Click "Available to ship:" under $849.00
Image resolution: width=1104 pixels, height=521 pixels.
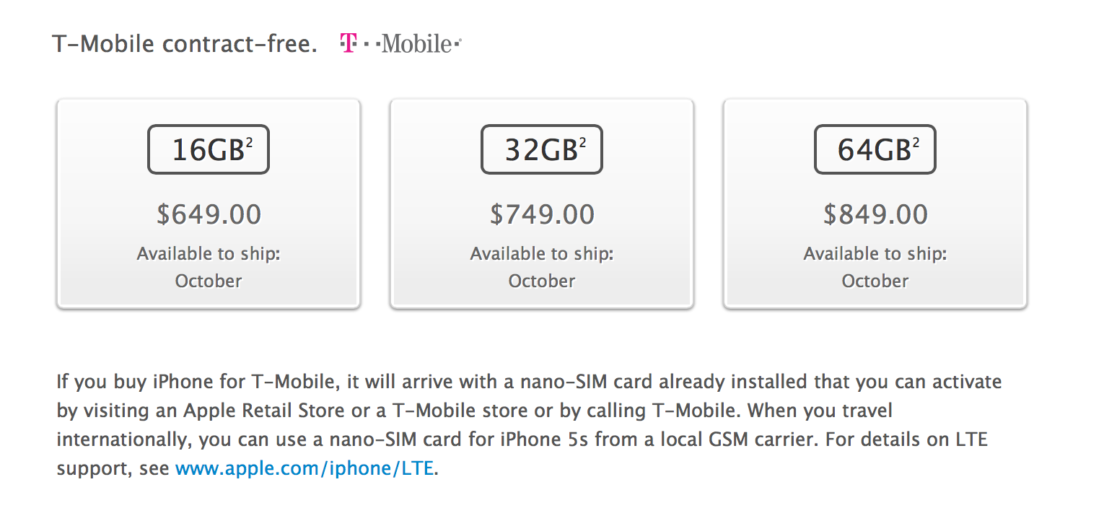(875, 254)
